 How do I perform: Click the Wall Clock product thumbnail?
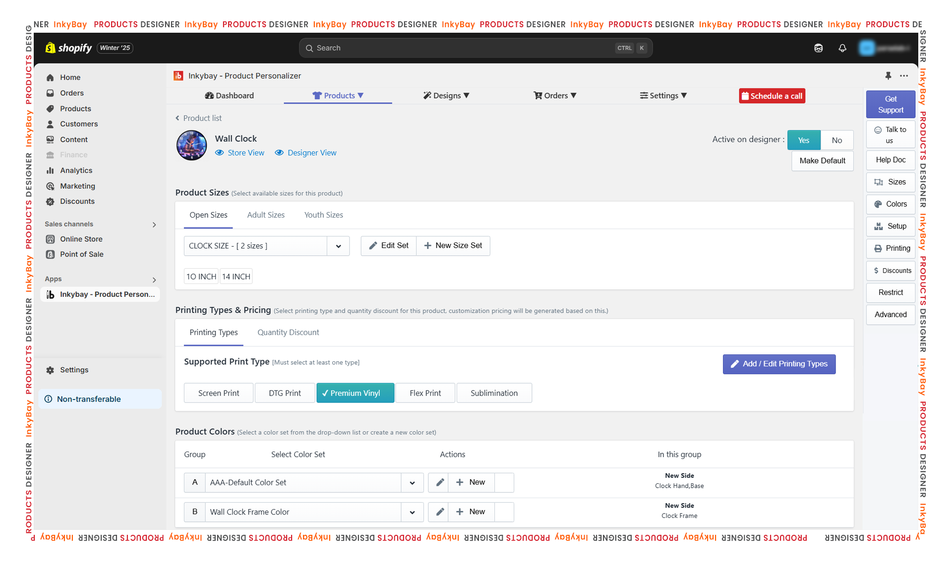click(x=191, y=145)
